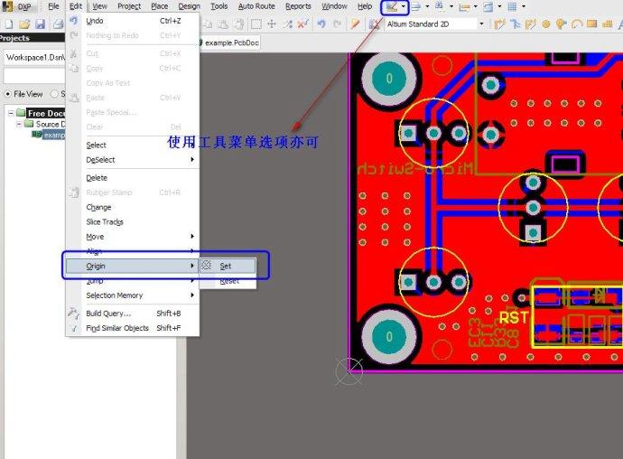The image size is (623, 459).
Task: Open the Altium Standard 2D view dropdown
Action: 482,24
